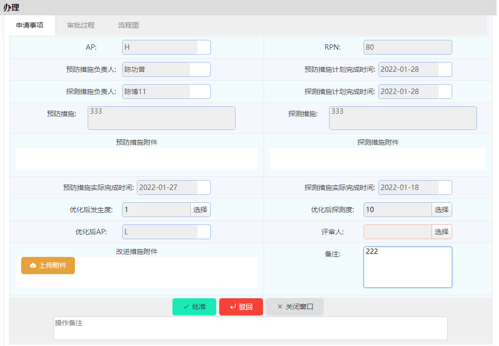The width and height of the screenshot is (499, 346).
Task: Open 选择 picker for 优化后发生度
Action: 200,210
